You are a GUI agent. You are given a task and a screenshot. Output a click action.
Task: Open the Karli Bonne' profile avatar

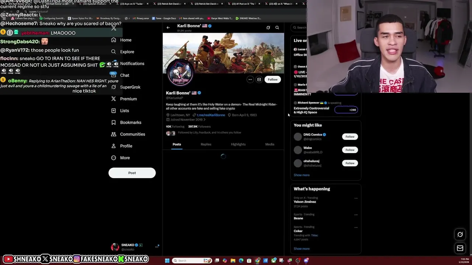(180, 72)
